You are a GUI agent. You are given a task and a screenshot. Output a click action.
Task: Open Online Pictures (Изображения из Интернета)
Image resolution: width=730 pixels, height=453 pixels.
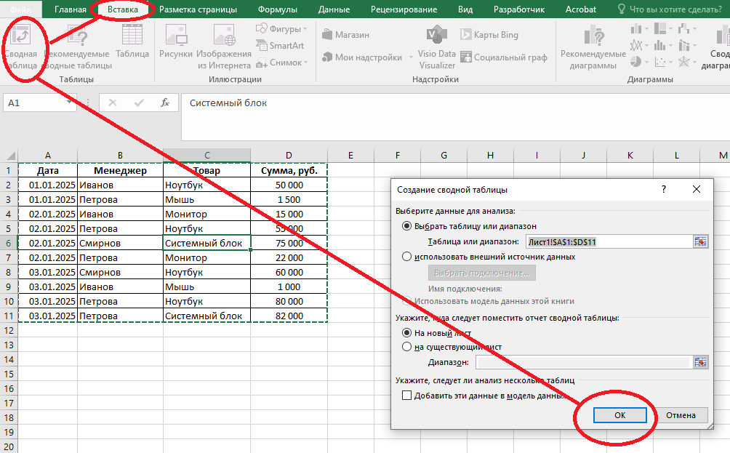[x=224, y=47]
